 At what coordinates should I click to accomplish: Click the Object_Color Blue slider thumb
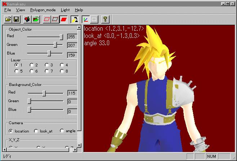pos(49,53)
